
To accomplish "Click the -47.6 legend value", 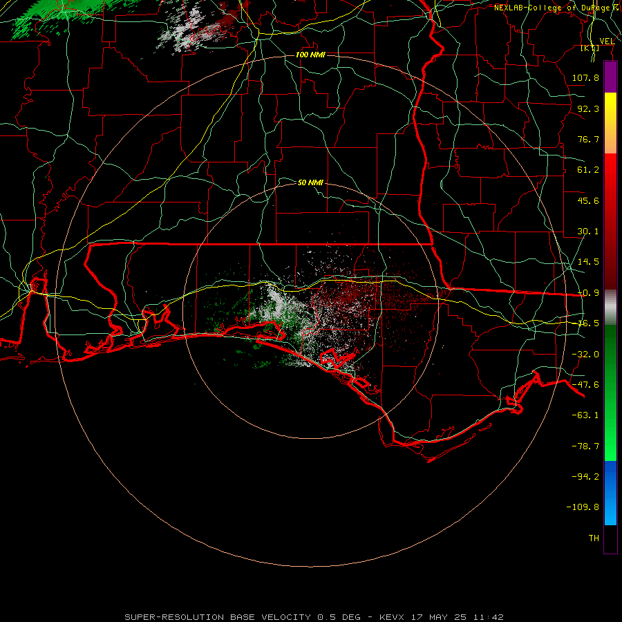I will tap(585, 385).
